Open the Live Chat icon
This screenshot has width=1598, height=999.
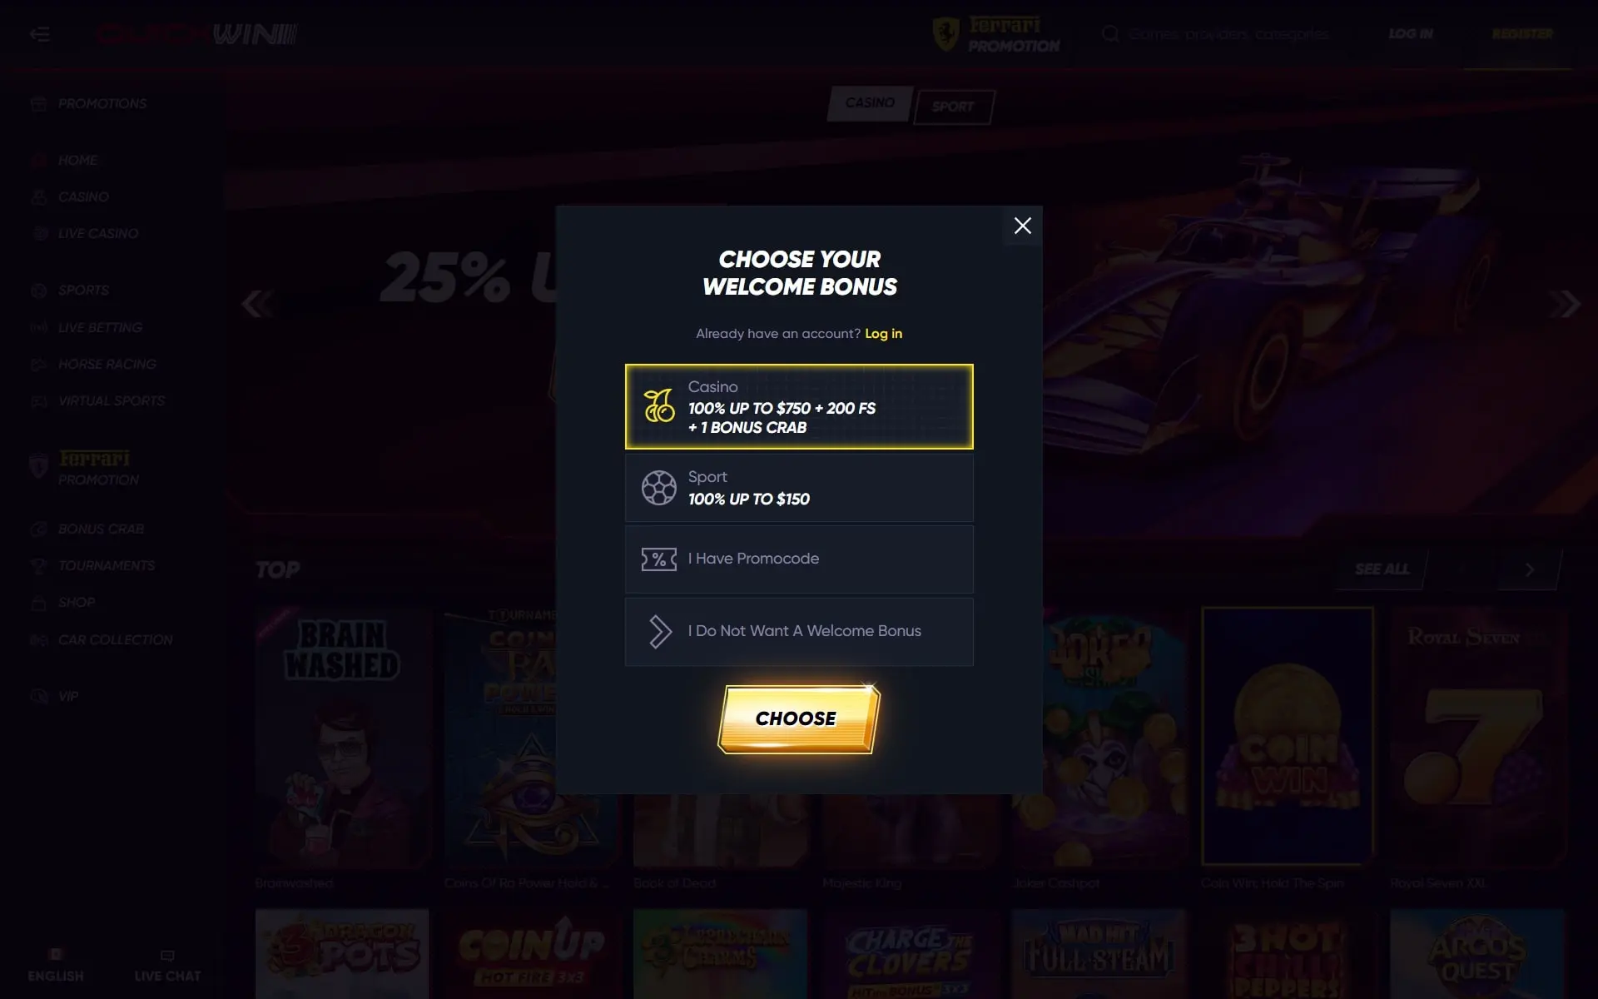[x=167, y=967]
